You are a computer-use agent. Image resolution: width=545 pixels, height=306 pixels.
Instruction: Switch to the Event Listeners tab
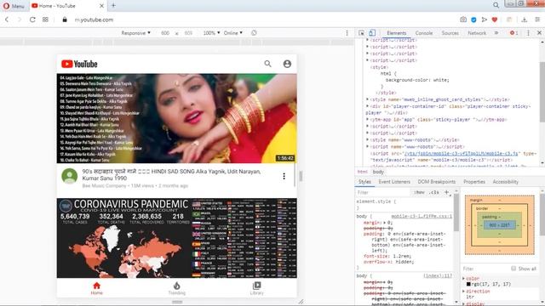click(x=394, y=182)
